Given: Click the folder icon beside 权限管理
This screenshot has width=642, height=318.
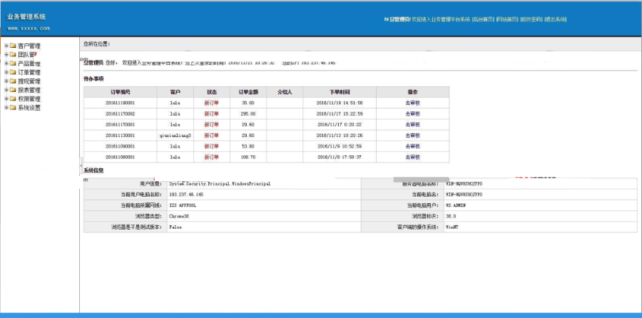Looking at the screenshot, I should point(13,98).
